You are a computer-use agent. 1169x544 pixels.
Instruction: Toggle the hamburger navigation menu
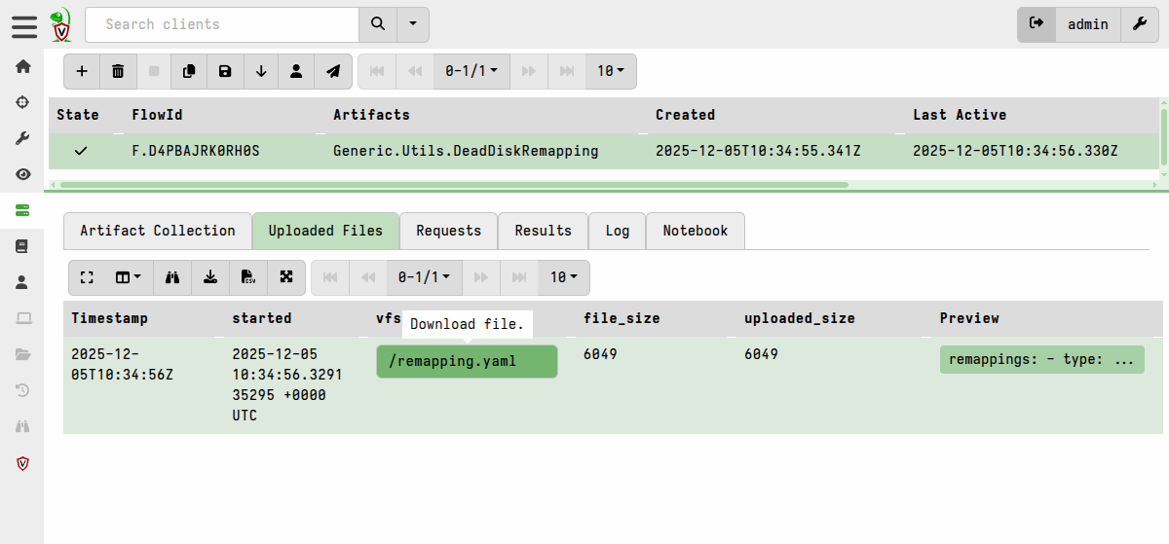(24, 26)
